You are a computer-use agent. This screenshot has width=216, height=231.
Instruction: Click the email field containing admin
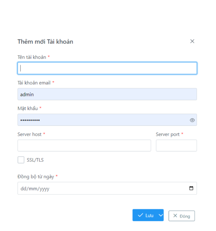click(107, 94)
